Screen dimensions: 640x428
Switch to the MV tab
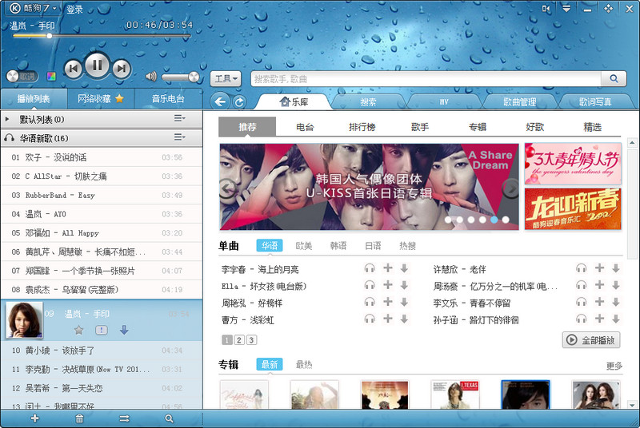click(x=444, y=102)
